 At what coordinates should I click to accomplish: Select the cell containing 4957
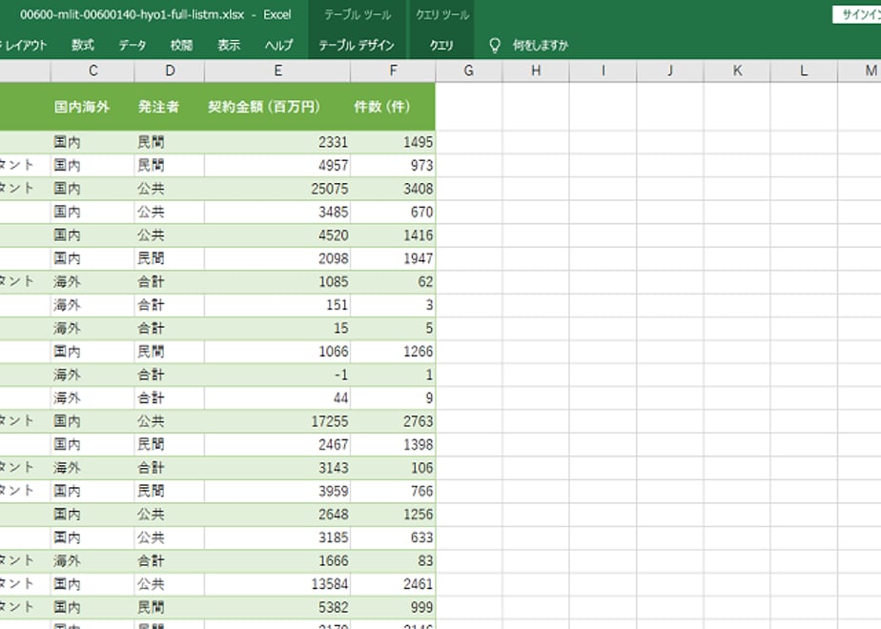277,165
